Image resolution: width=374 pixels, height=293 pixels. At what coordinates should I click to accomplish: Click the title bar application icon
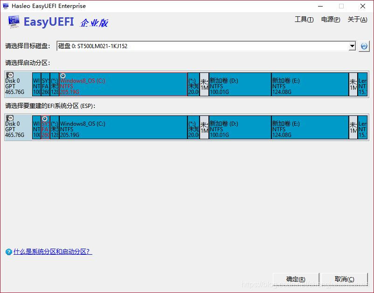point(6,6)
